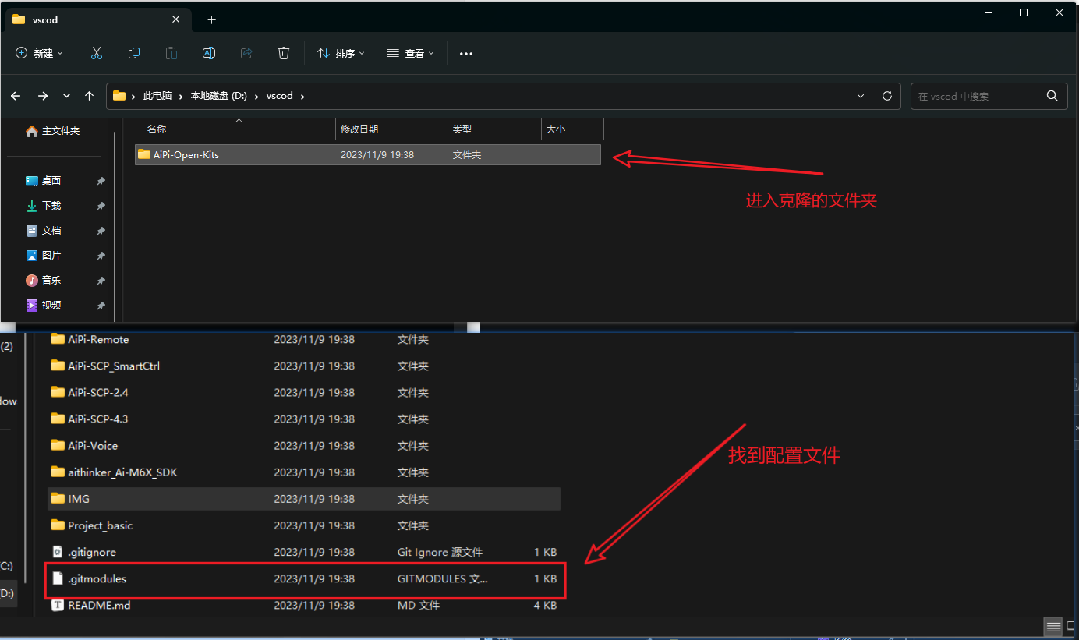The height and width of the screenshot is (640, 1079).
Task: Click the Delete trash can icon
Action: 284,53
